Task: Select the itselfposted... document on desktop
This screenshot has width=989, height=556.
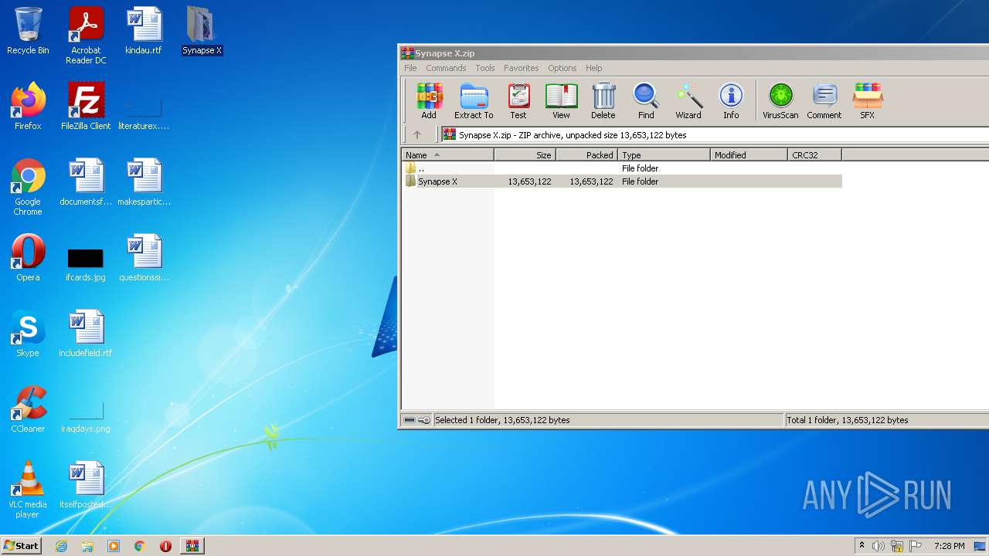Action: pyautogui.click(x=86, y=485)
